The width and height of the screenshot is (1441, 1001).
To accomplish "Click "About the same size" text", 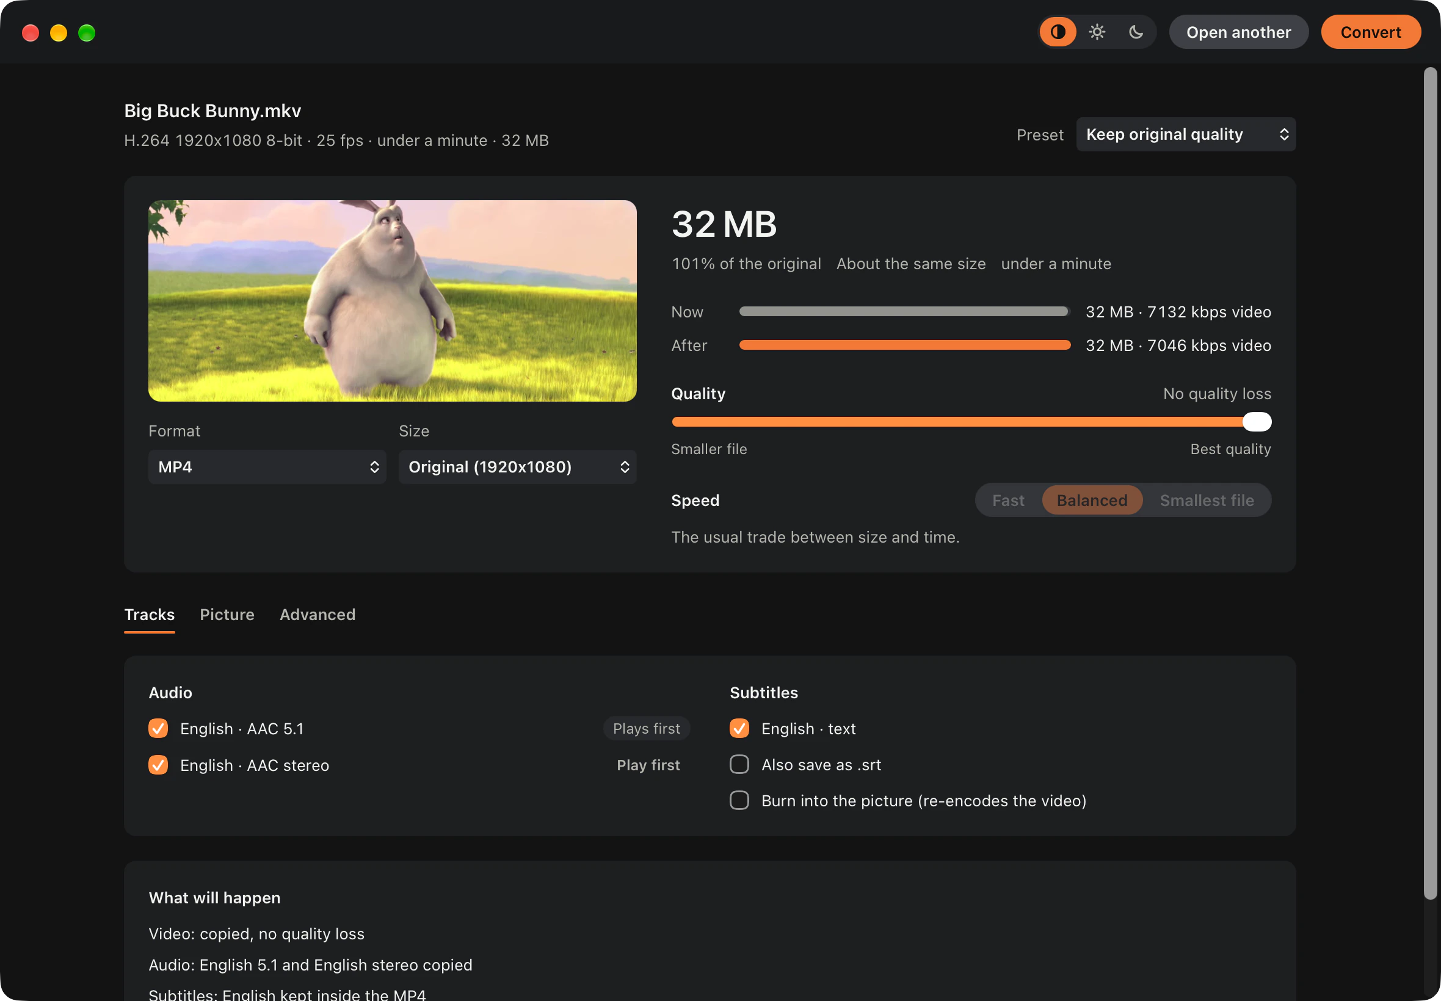I will [x=911, y=264].
